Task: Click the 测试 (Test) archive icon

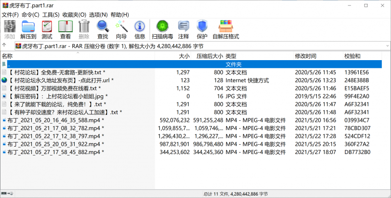Action: [47, 29]
